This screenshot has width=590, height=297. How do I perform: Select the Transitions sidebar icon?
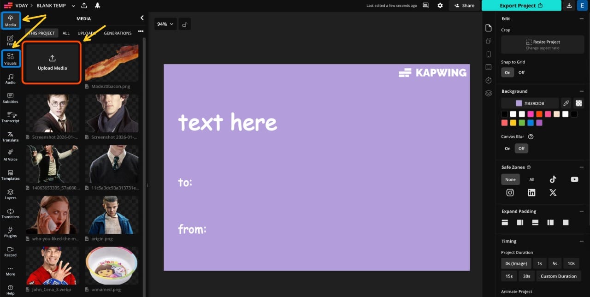tap(10, 213)
